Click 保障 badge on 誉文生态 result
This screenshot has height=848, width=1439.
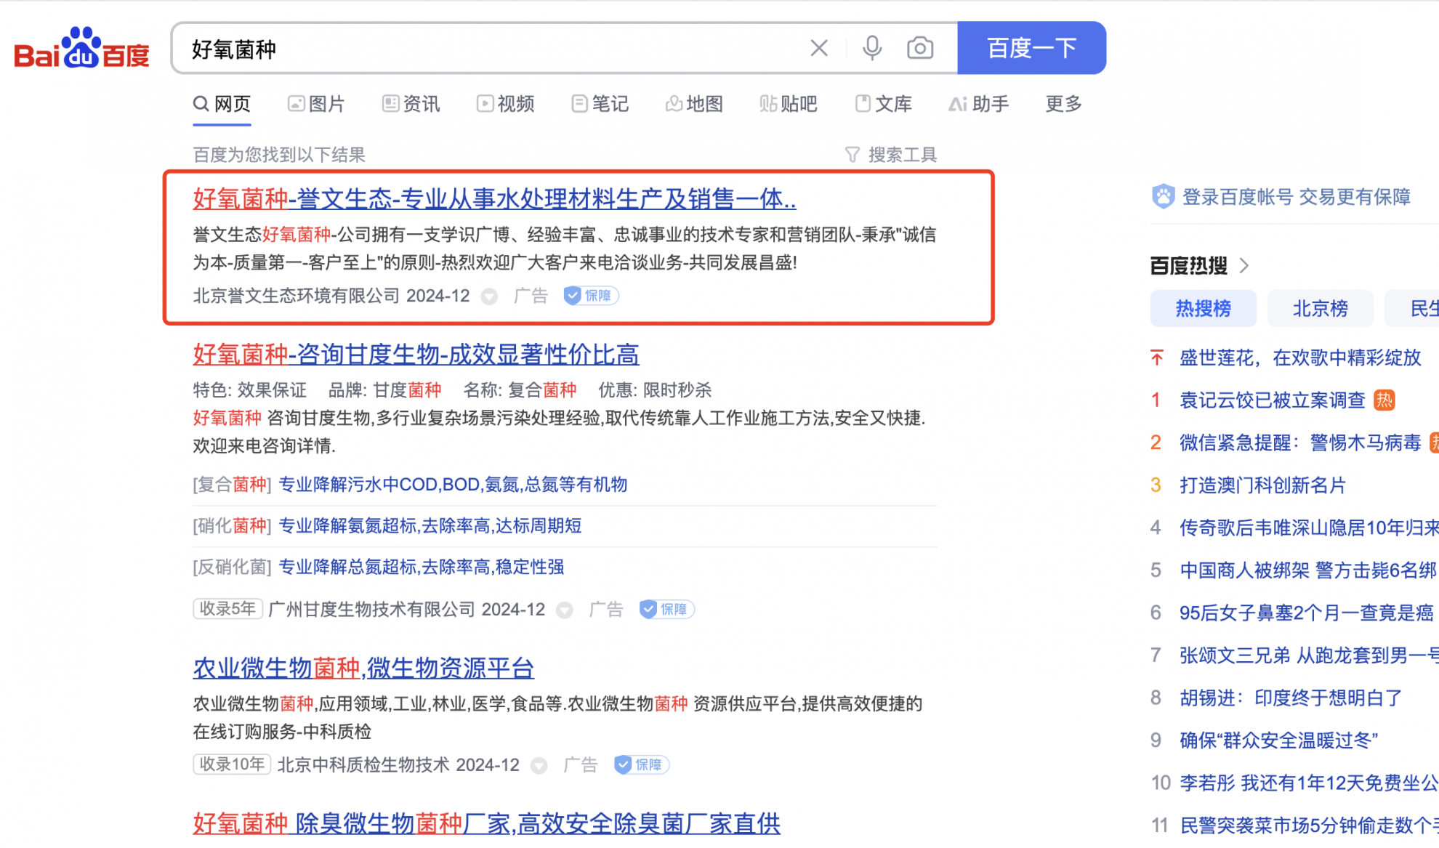tap(591, 296)
